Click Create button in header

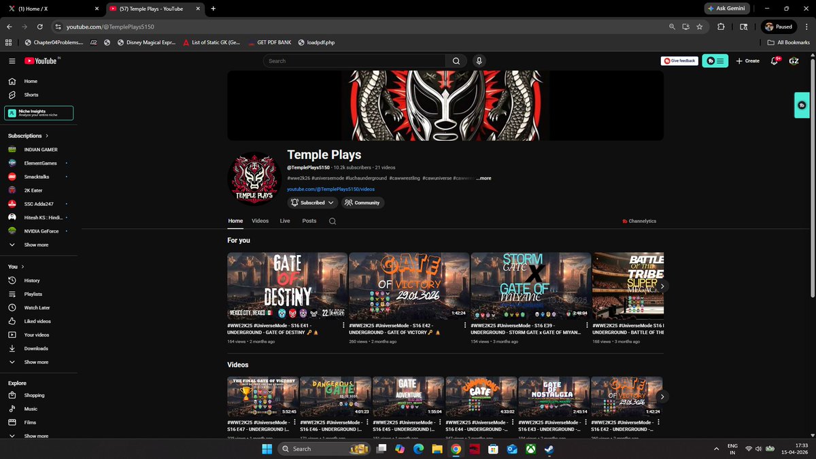pyautogui.click(x=747, y=61)
